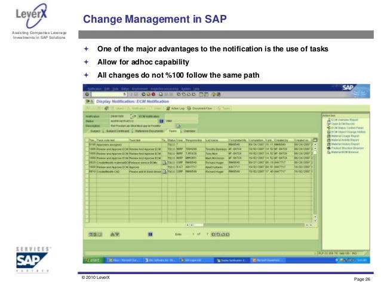Screen dimensions: 381x286
Task: Switch to Display Notification taskbar window
Action: (232, 260)
